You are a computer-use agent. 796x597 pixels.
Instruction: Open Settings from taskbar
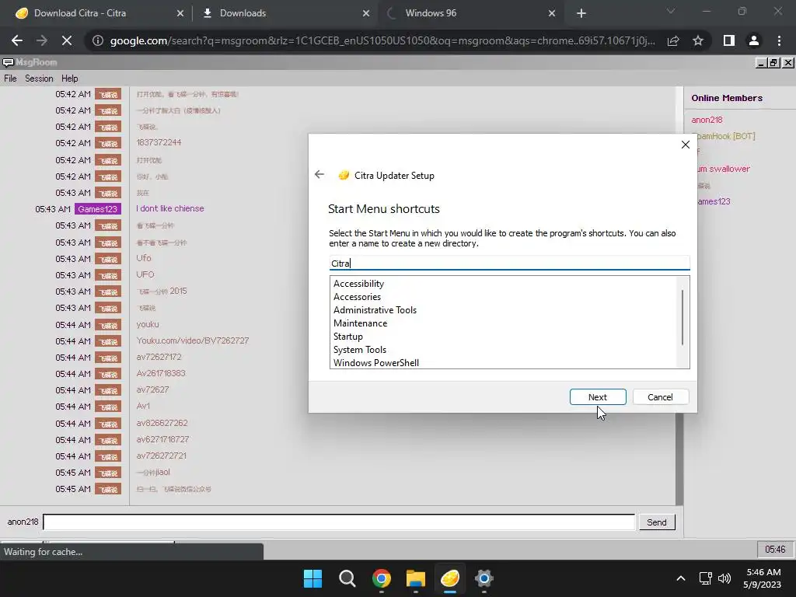484,578
